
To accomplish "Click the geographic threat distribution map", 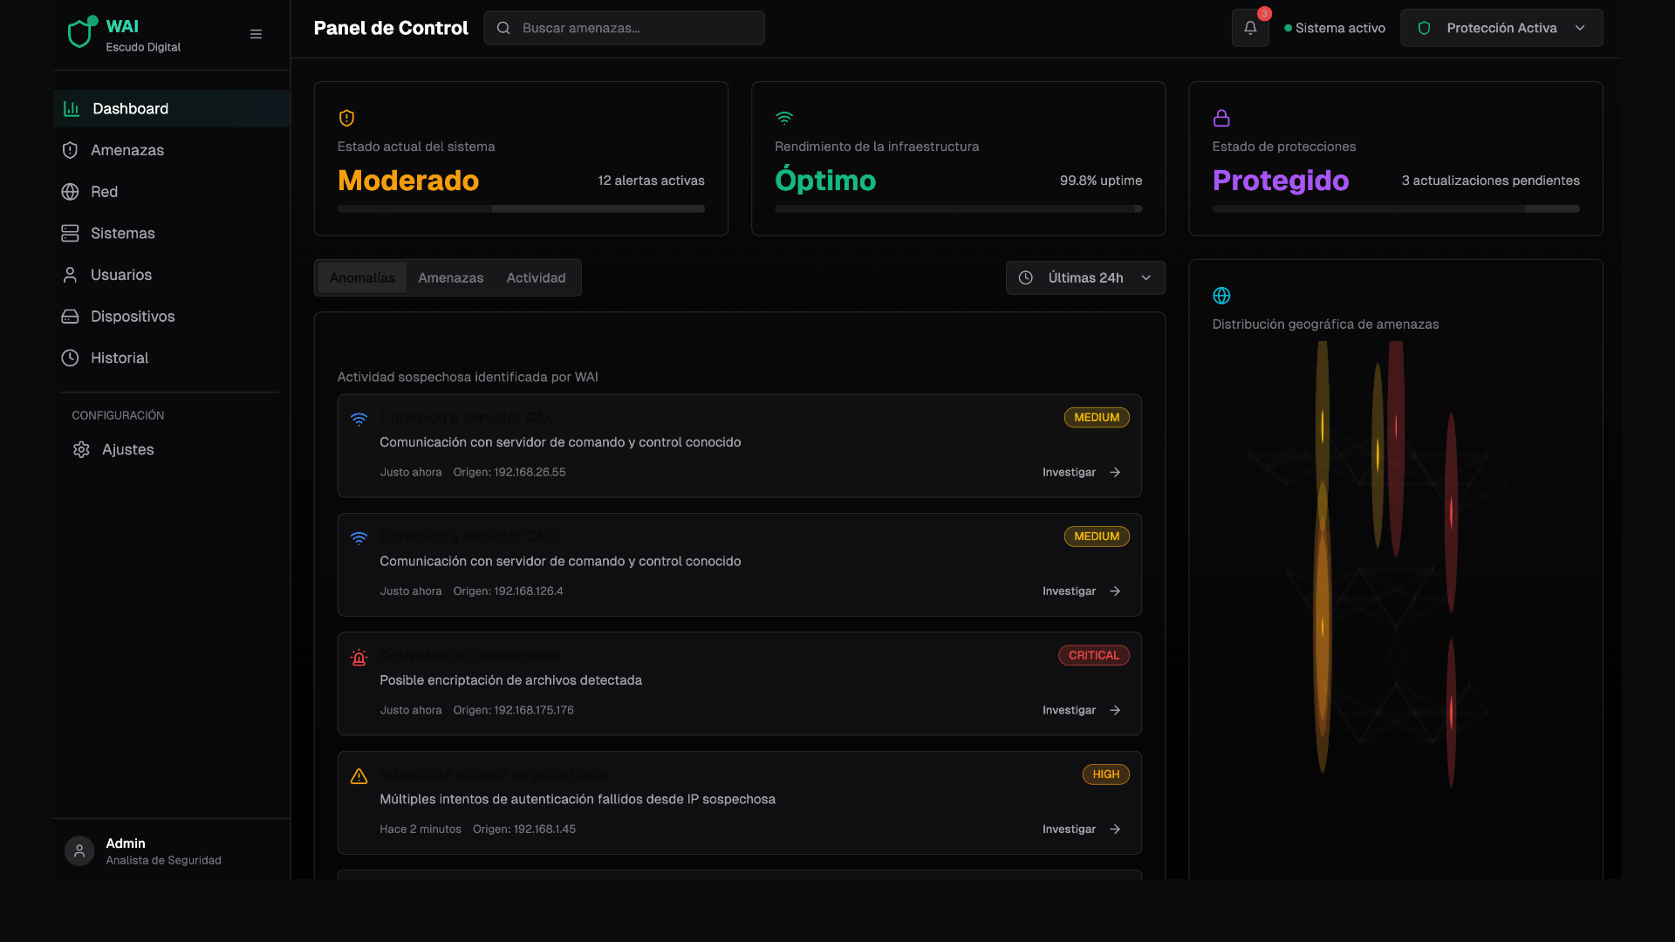I will [x=1395, y=567].
